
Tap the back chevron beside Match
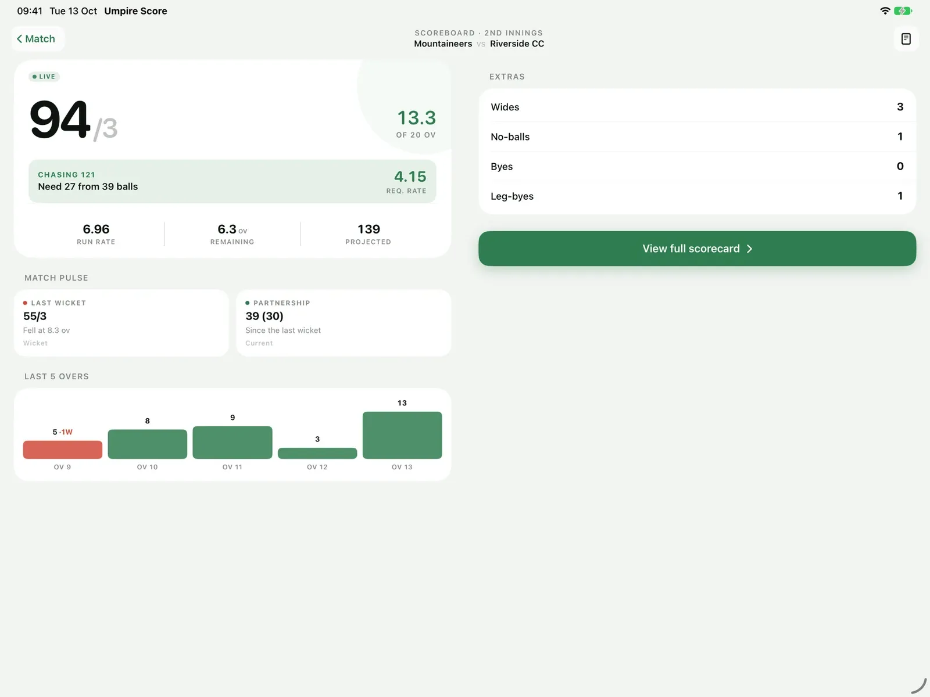[19, 39]
